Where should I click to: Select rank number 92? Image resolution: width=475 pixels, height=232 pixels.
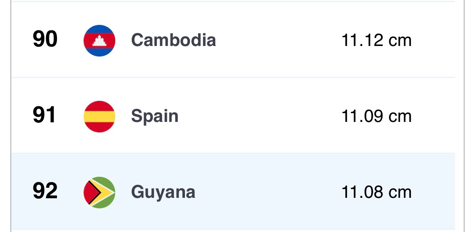pos(45,192)
